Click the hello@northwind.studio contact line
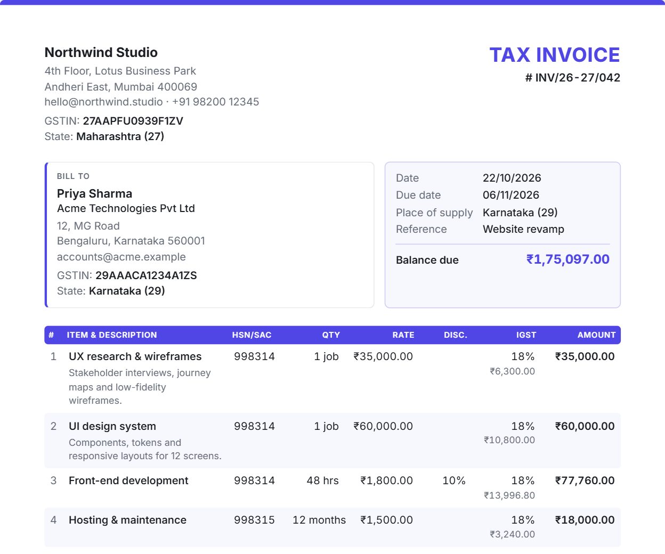The height and width of the screenshot is (554, 665). pyautogui.click(x=152, y=102)
